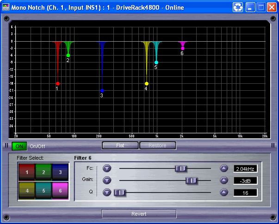Click the left panel grip beside ON

[x=6, y=145]
